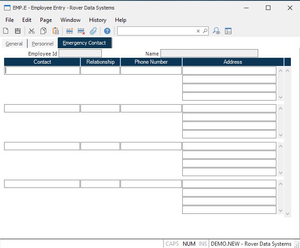
Task: Open help with the question mark icon
Action: pos(107,31)
